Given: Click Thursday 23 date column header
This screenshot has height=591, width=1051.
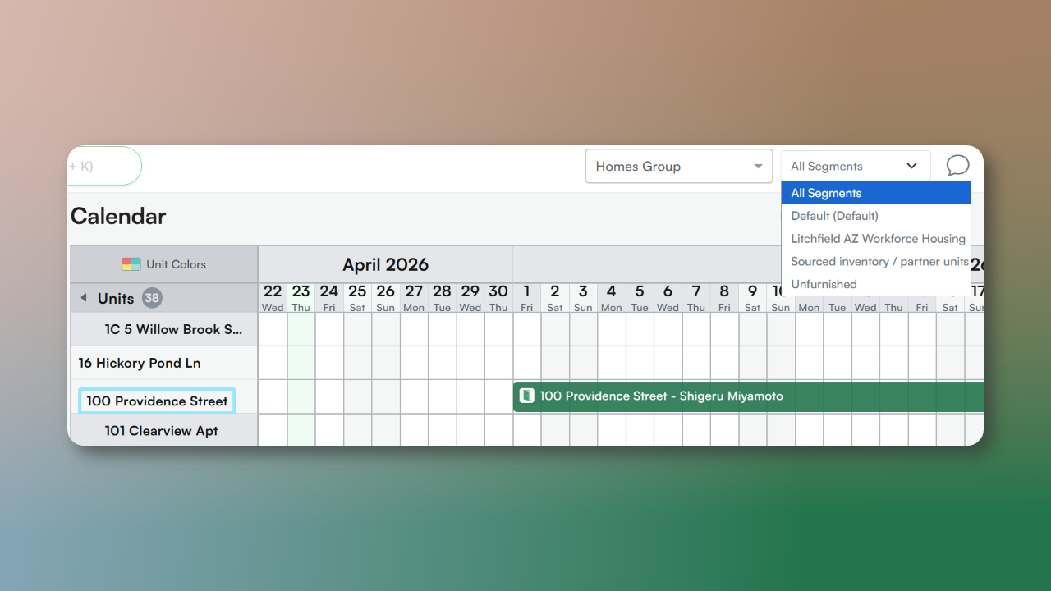Looking at the screenshot, I should click(x=301, y=298).
